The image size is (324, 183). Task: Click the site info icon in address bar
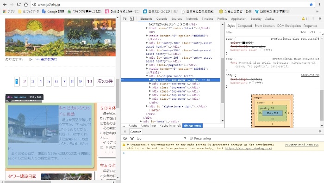[x=34, y=4]
